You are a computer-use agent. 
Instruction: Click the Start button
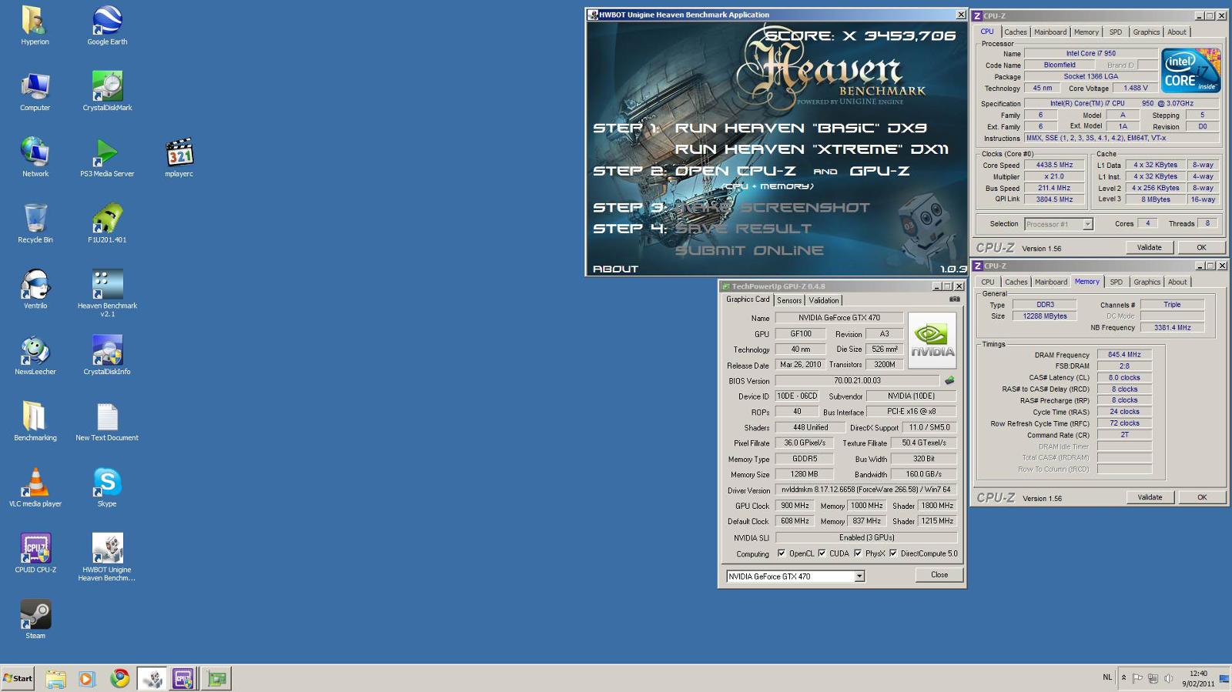tap(18, 678)
